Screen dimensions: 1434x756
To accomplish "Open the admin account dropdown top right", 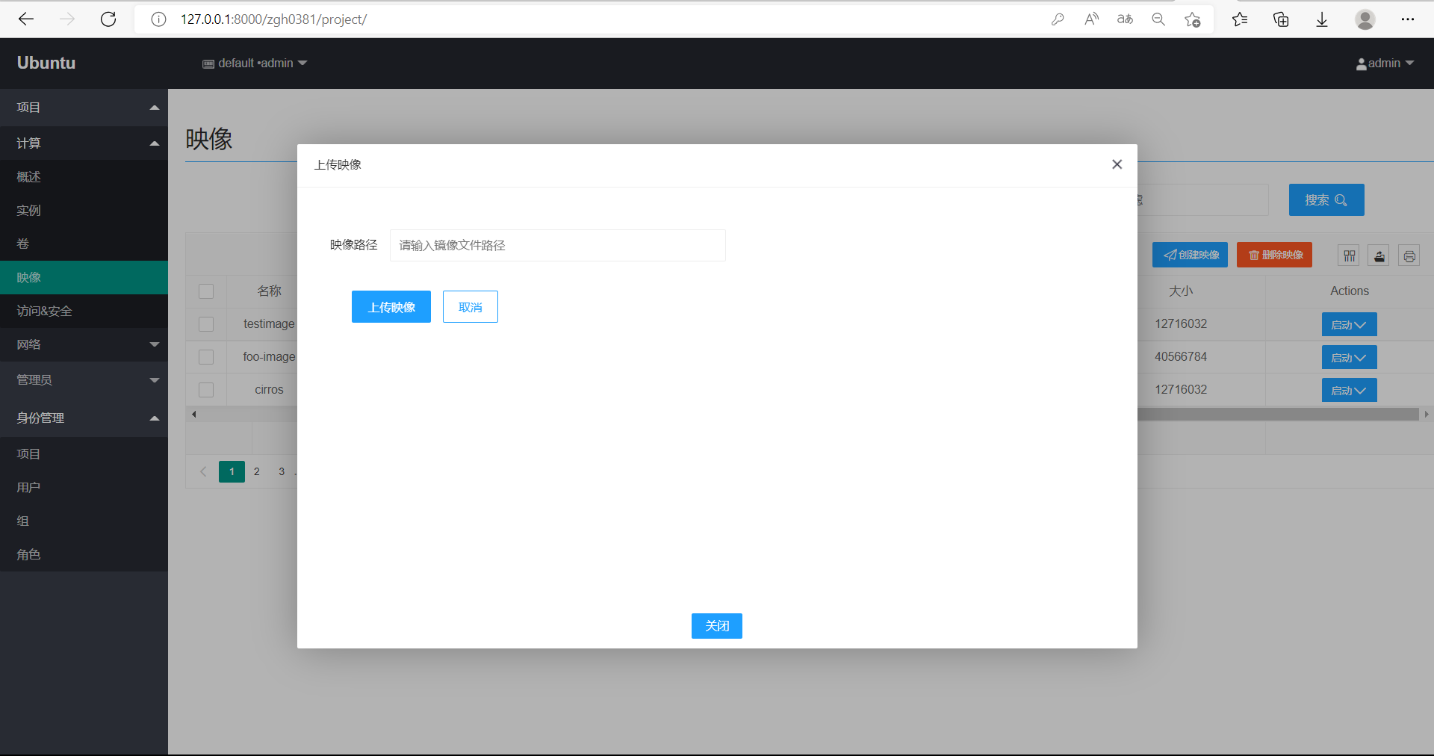I will tap(1385, 63).
